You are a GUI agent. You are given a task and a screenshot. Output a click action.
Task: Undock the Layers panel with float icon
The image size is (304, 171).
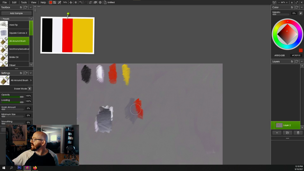pos(297,61)
